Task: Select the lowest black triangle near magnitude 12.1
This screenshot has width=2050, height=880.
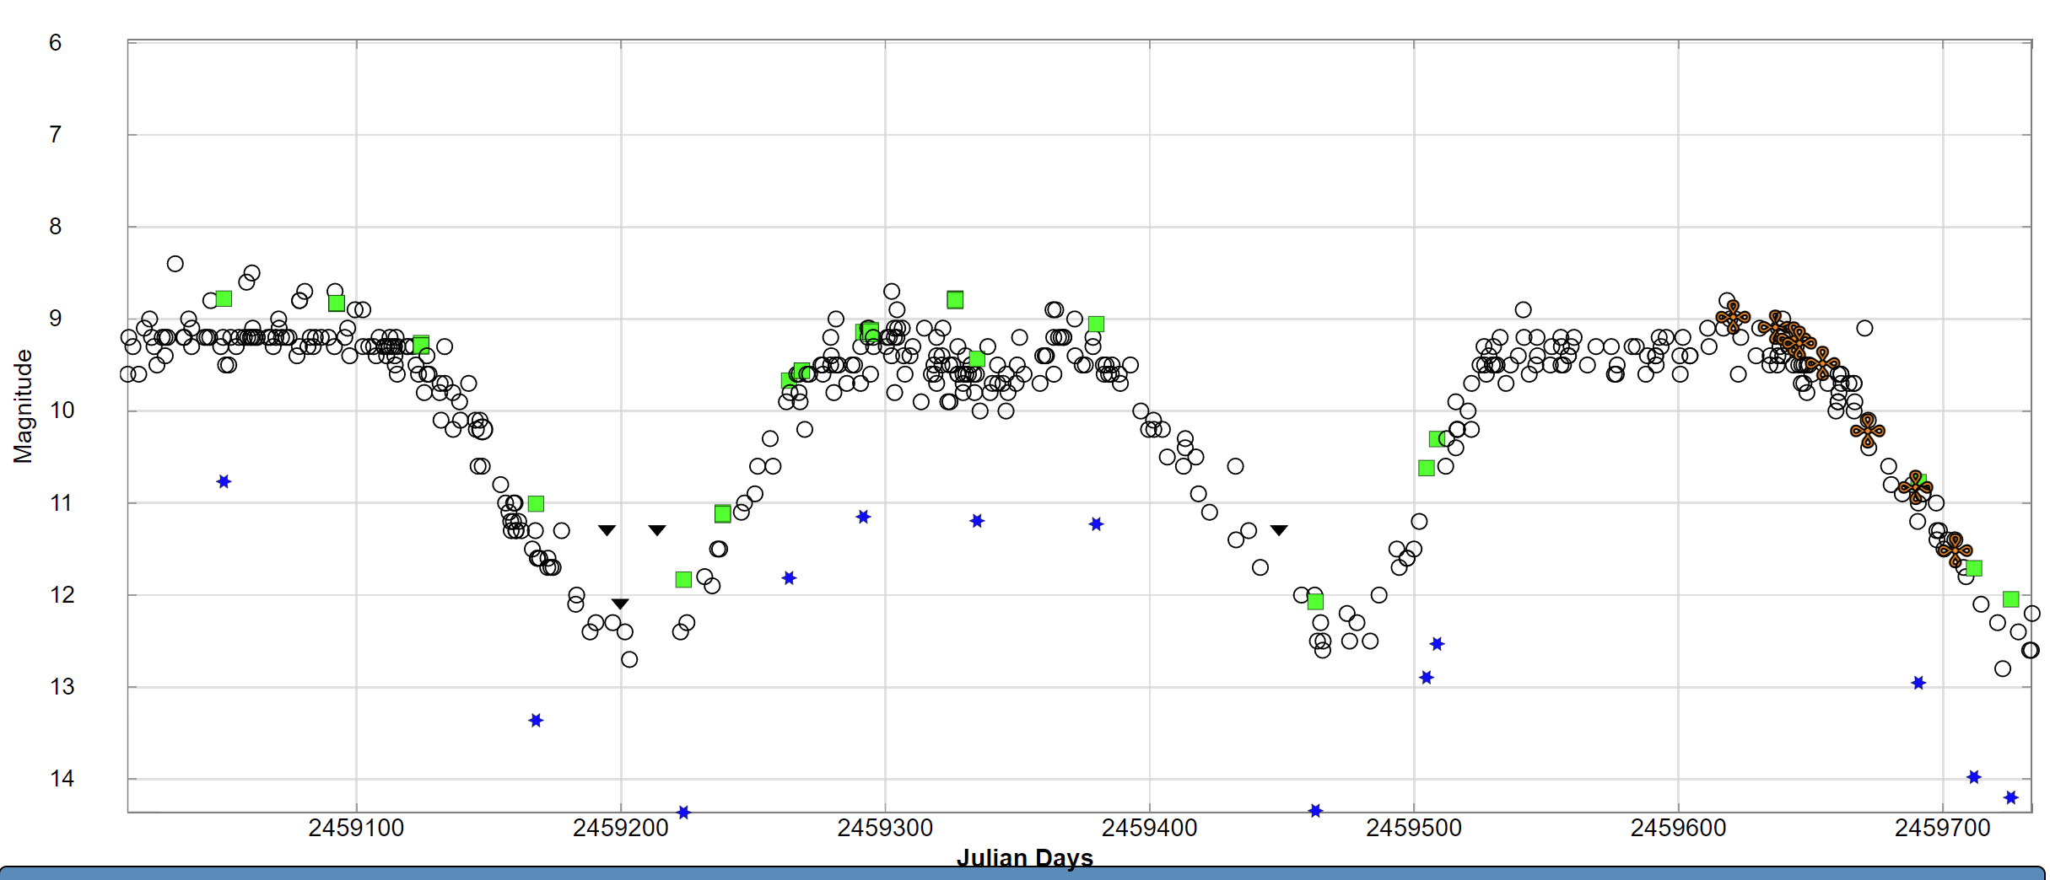Action: coord(620,604)
